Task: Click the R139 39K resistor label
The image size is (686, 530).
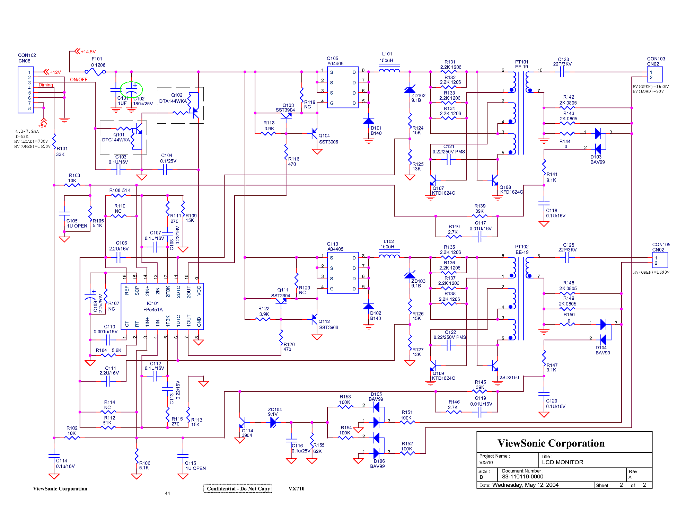Action: [480, 209]
